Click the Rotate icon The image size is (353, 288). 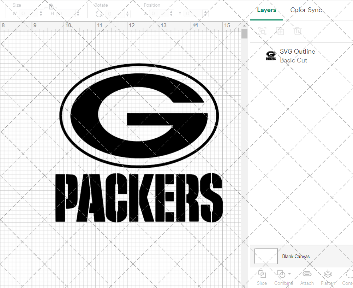click(x=99, y=14)
